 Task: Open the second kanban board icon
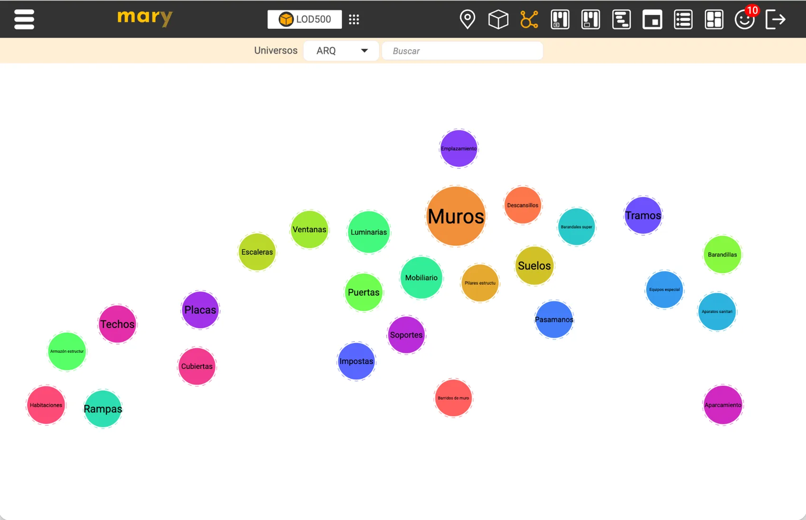[x=591, y=19]
